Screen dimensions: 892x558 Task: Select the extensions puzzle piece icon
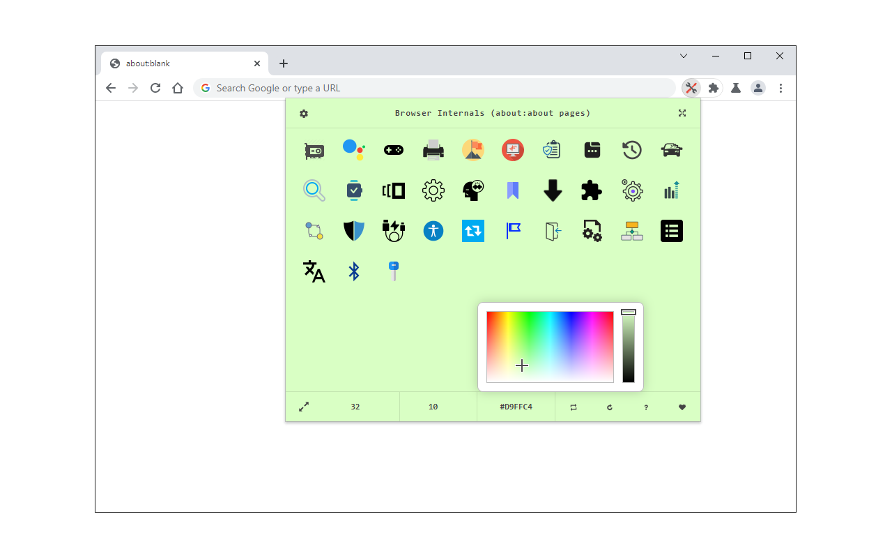pos(591,190)
